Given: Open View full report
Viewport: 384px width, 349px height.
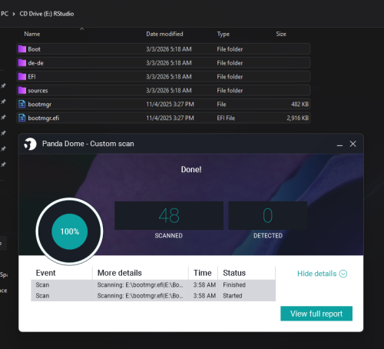Looking at the screenshot, I should click(316, 314).
